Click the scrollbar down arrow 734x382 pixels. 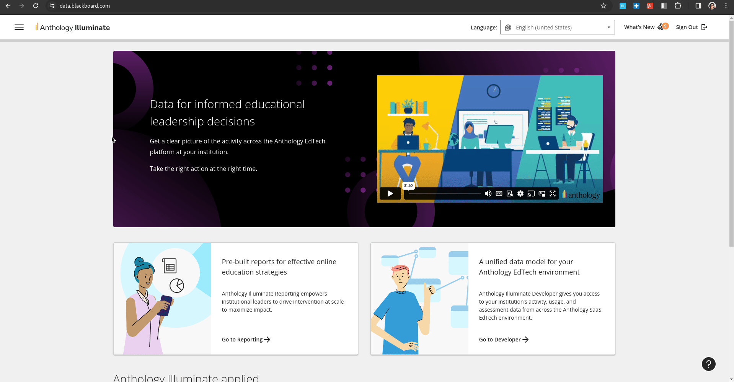[x=731, y=379]
